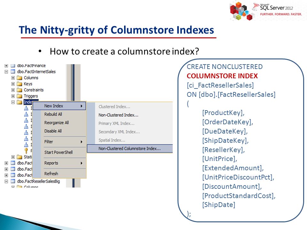Expand the Triggers folder node
The image size is (307, 230).
click(x=13, y=96)
